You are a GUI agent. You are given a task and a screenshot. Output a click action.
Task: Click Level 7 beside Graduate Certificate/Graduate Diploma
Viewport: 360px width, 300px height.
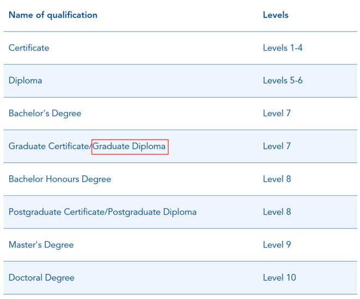(277, 146)
